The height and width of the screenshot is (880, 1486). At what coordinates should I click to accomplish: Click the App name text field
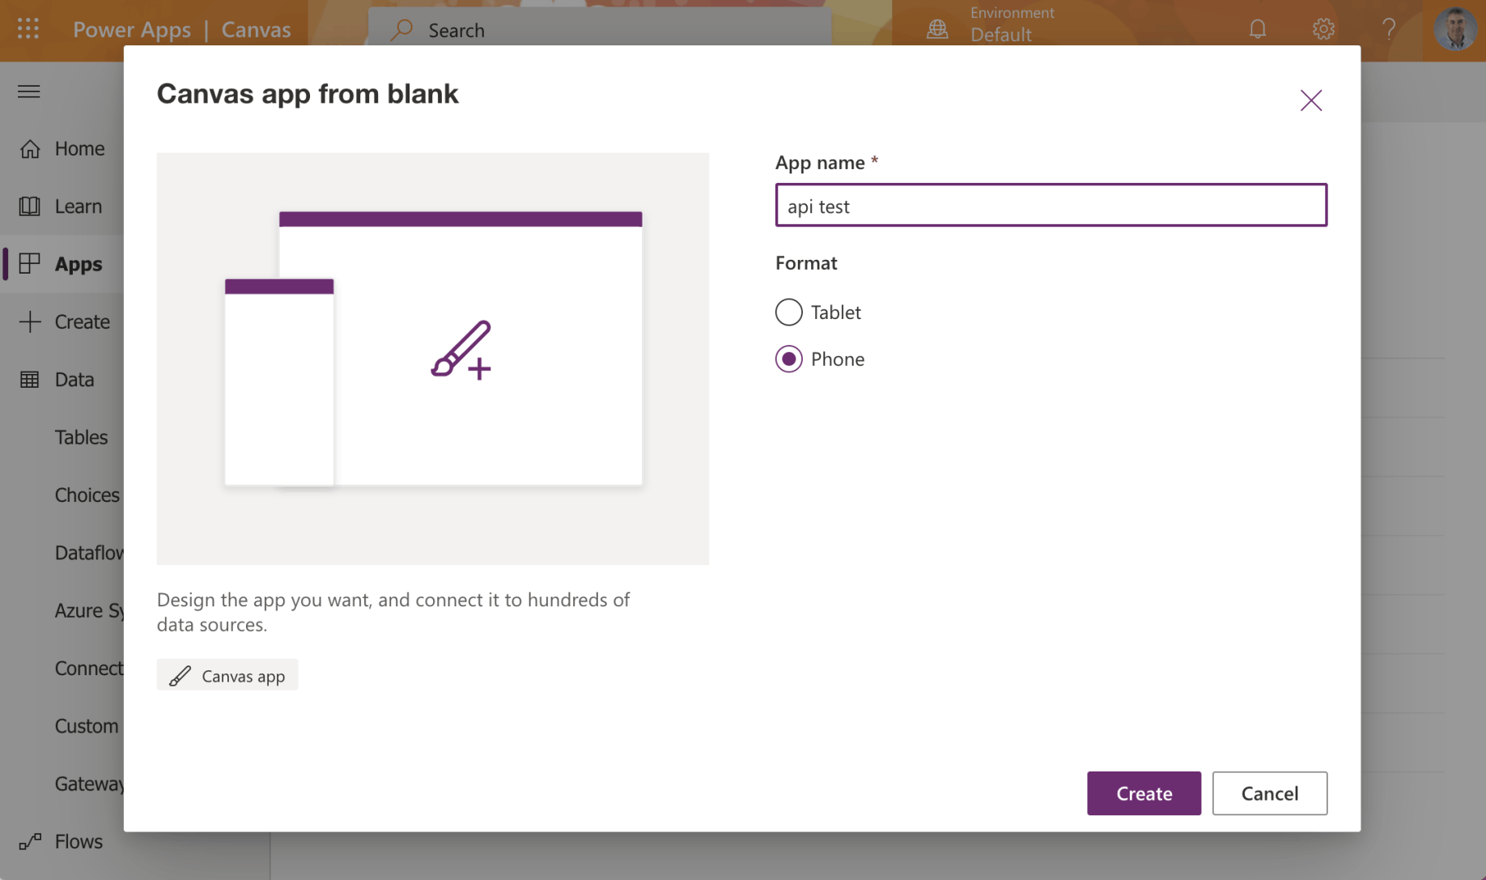1051,206
